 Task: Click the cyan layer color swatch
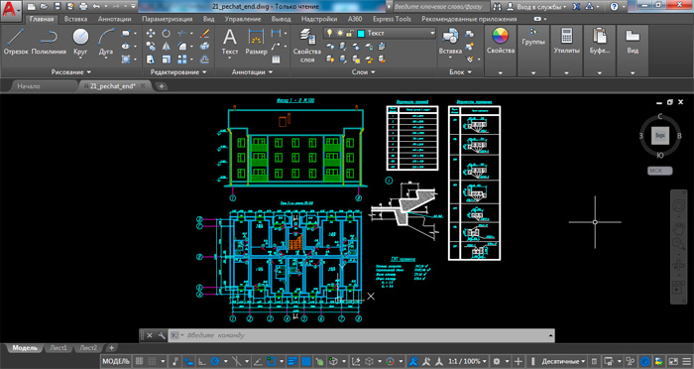coord(361,33)
